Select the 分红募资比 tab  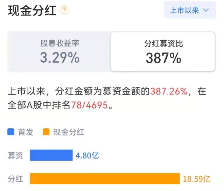pos(163,51)
